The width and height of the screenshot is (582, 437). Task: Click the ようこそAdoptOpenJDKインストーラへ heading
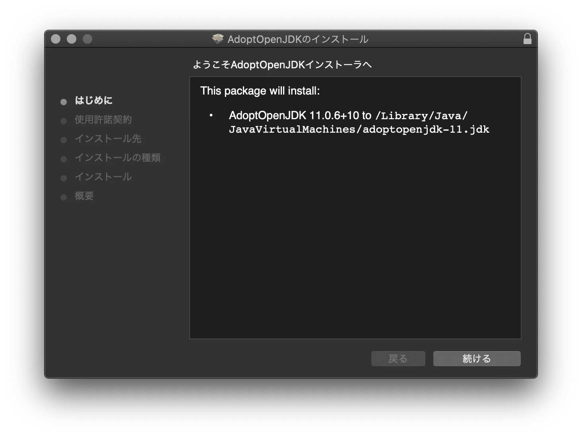pos(282,65)
